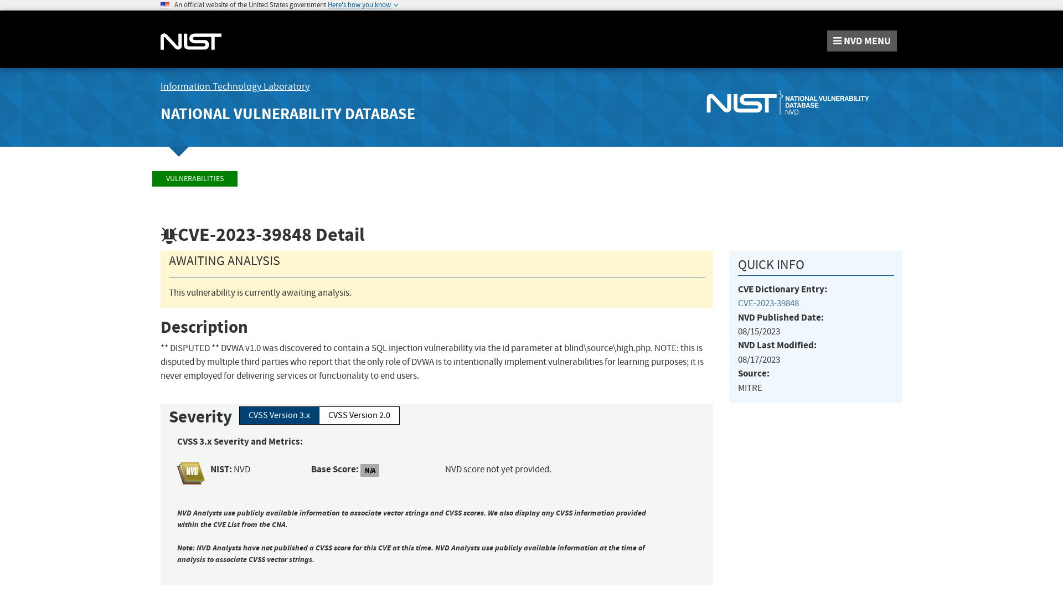Click the gold NVD badge icon

191,473
